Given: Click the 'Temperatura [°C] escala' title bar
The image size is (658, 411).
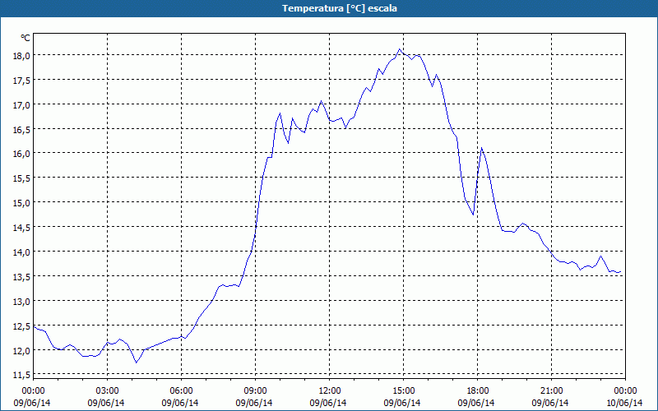Looking at the screenshot, I should [329, 8].
